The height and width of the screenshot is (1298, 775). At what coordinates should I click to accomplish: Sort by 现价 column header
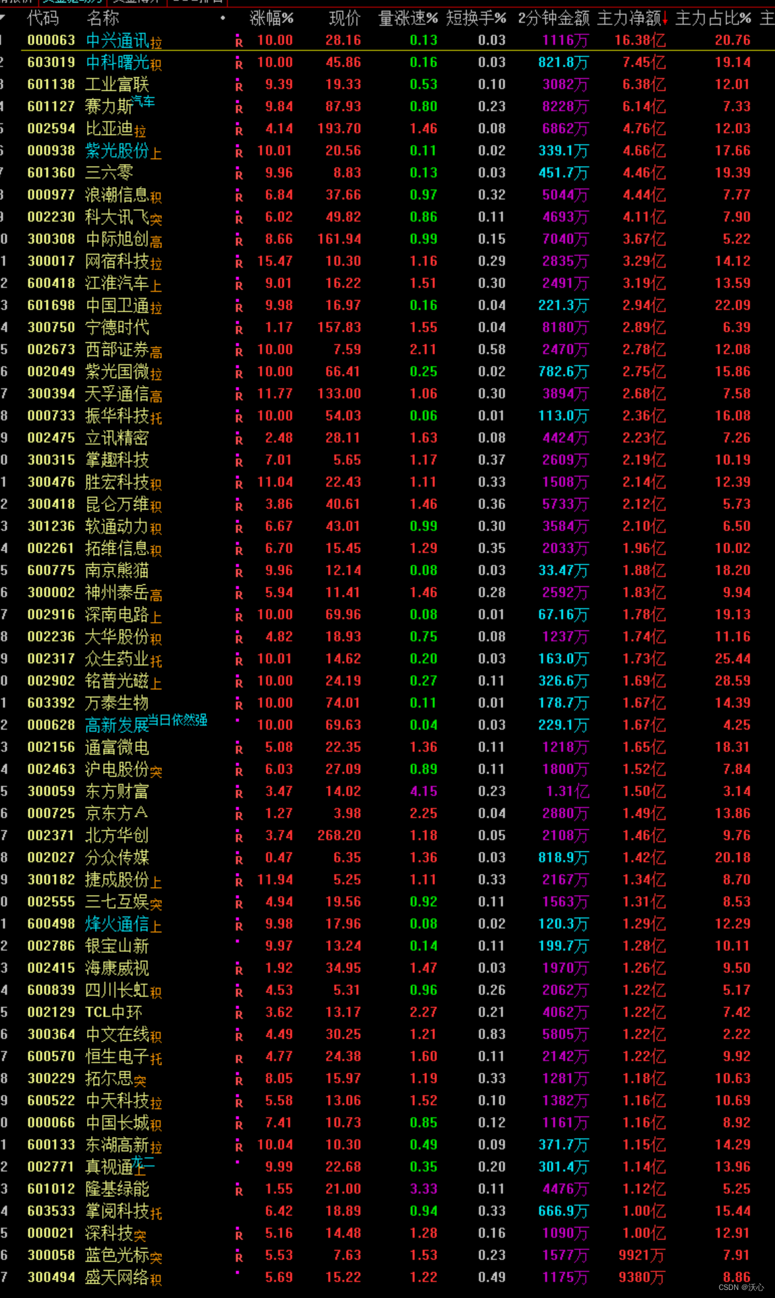pos(345,18)
